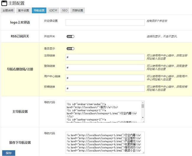Click the resize grip of 推荐下导航 textarea
Screen dimensions: 192x156
(143, 152)
